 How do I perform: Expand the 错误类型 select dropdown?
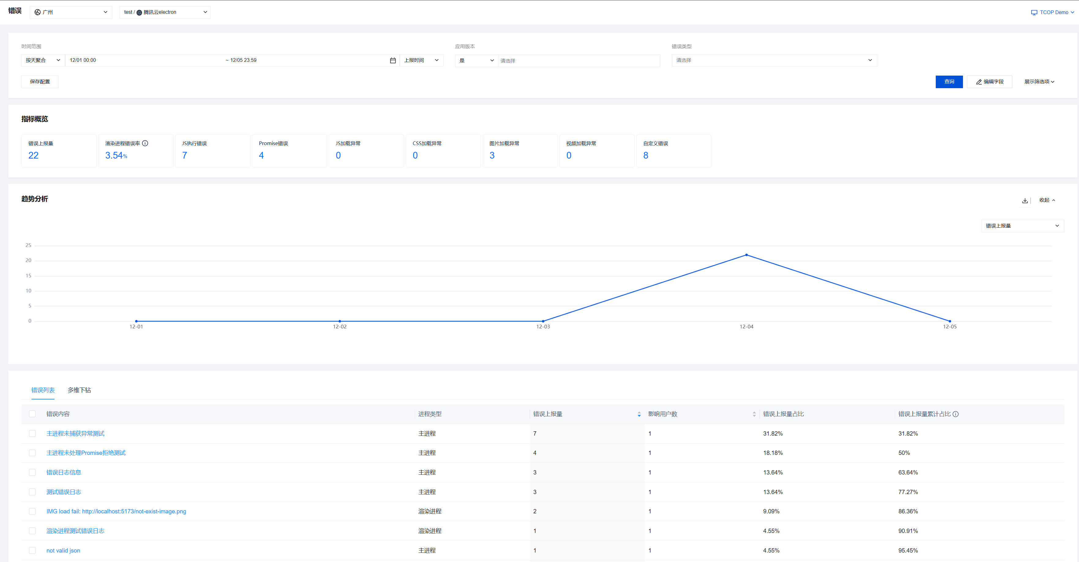tap(774, 60)
